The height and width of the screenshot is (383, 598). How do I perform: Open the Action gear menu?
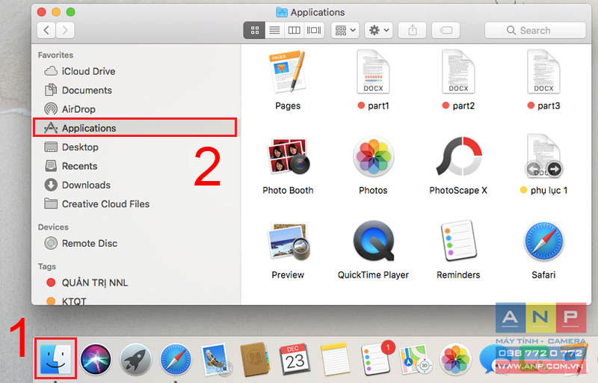(379, 30)
